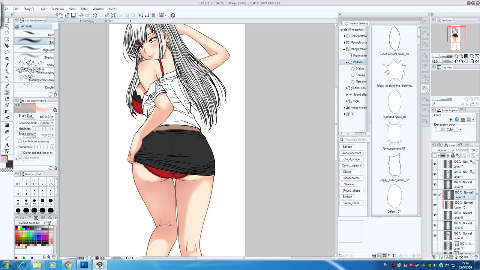Open the Layer menu
This screenshot has height=270, width=480.
point(43,9)
